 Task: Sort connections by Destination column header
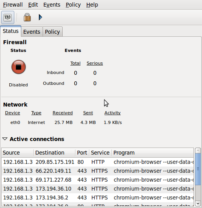coord(54,153)
